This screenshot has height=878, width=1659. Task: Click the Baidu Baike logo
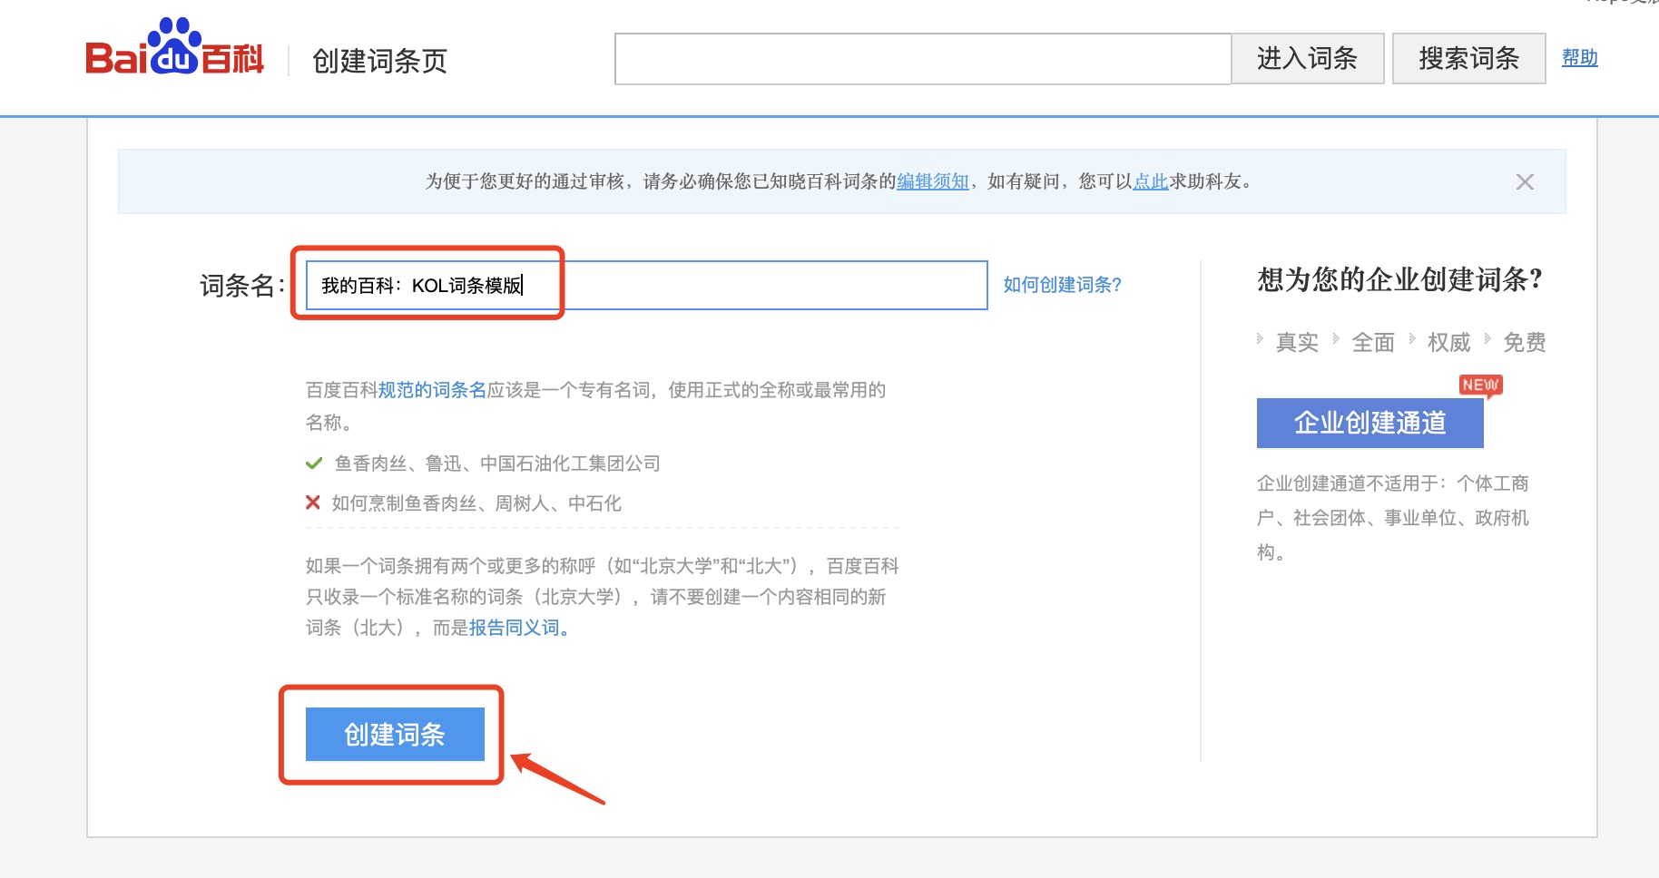(174, 47)
